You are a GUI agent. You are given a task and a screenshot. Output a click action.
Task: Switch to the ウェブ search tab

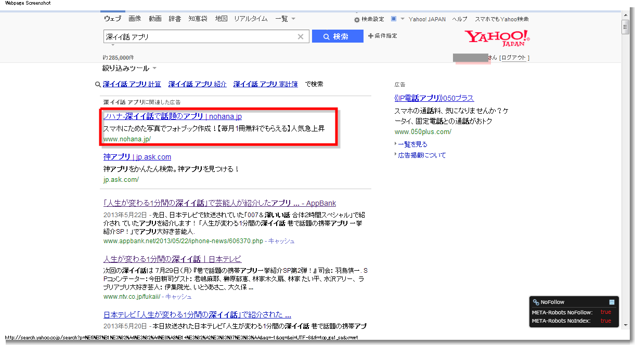point(112,19)
